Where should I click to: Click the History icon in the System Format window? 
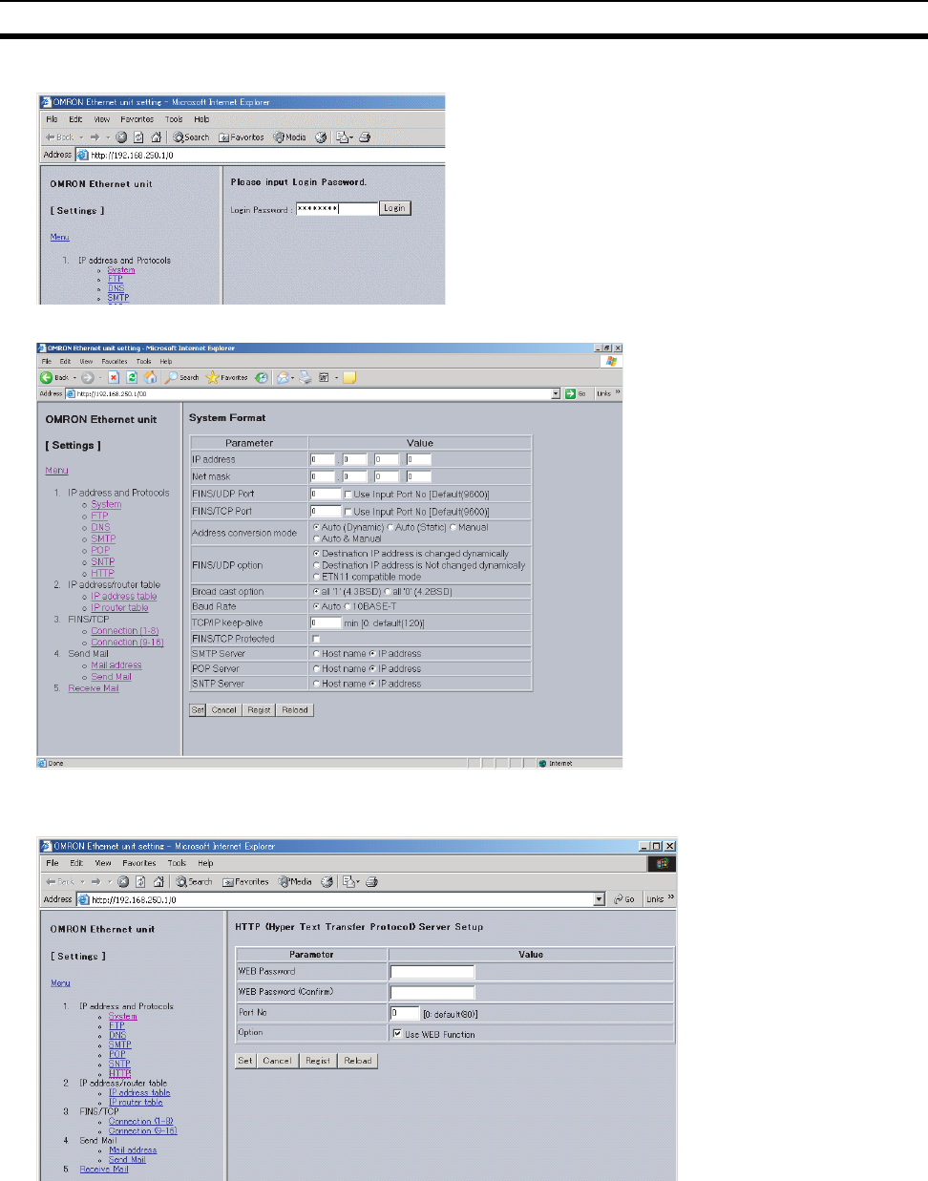click(261, 378)
